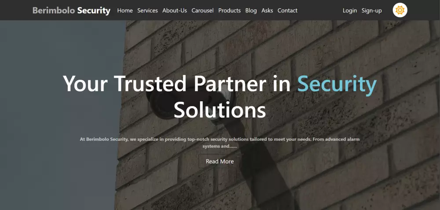
Task: Select Carousel in the navbar
Action: pos(202,11)
